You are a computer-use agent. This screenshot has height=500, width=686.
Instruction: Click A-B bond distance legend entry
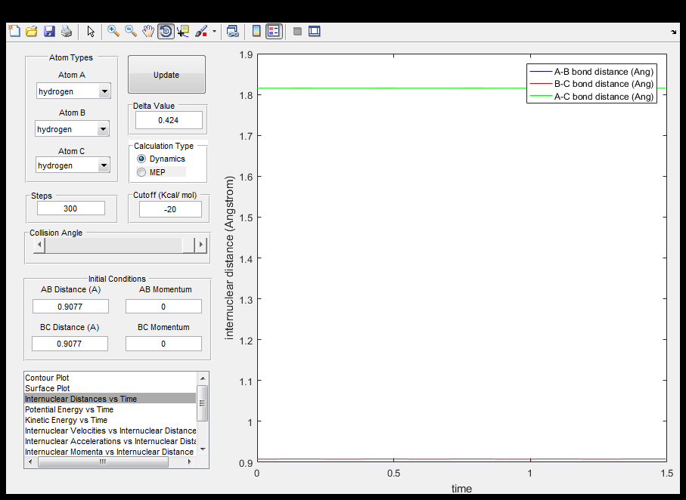[x=591, y=71]
